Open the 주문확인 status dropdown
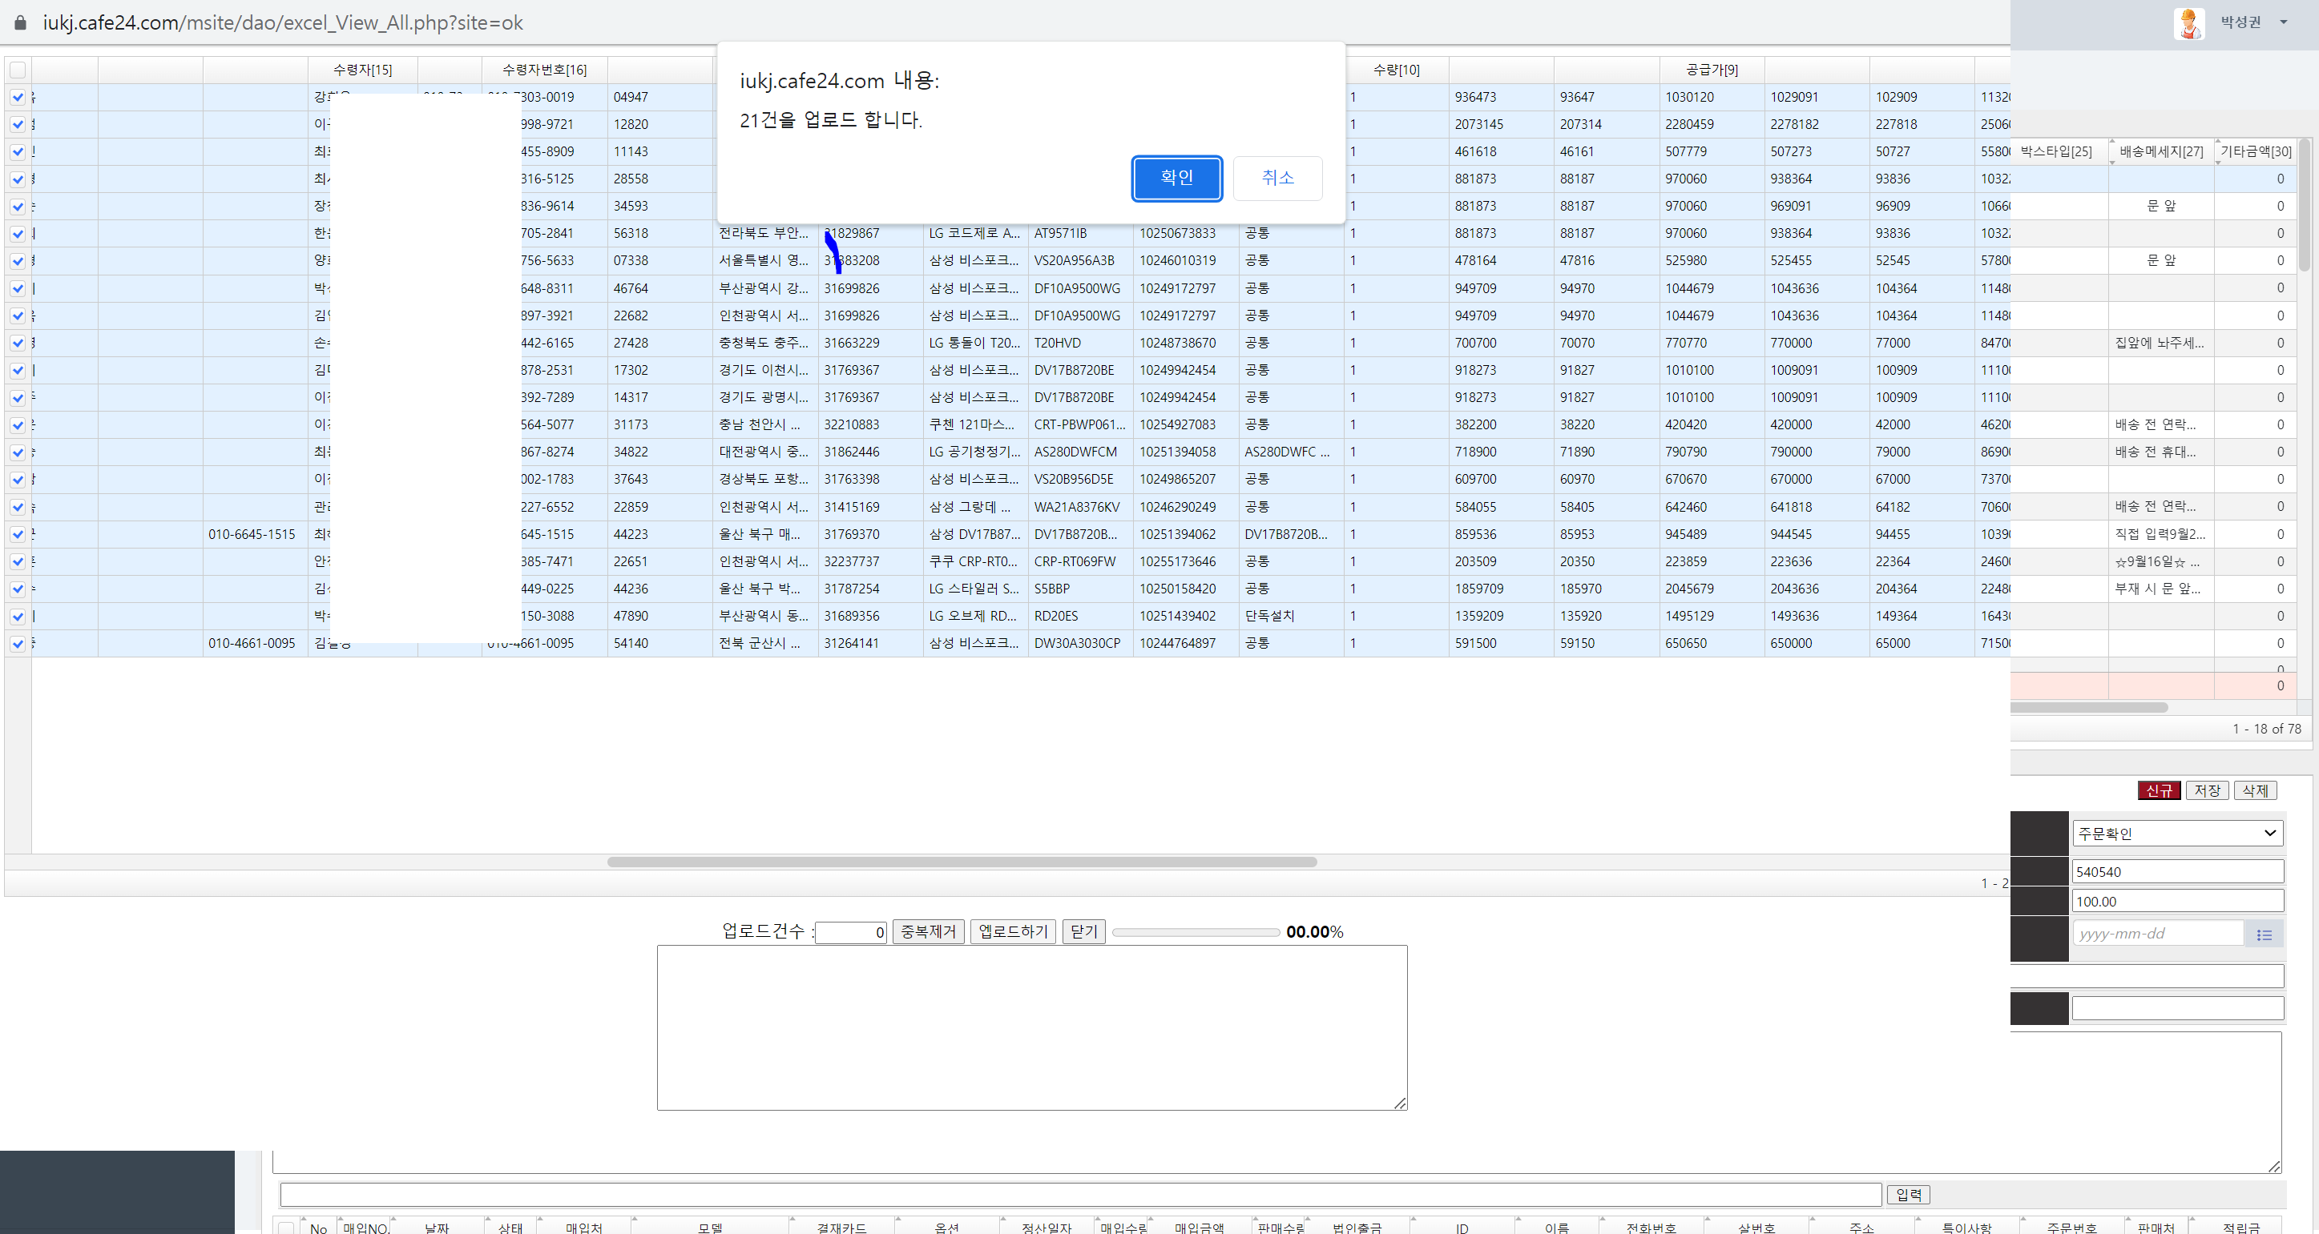 coord(2176,834)
